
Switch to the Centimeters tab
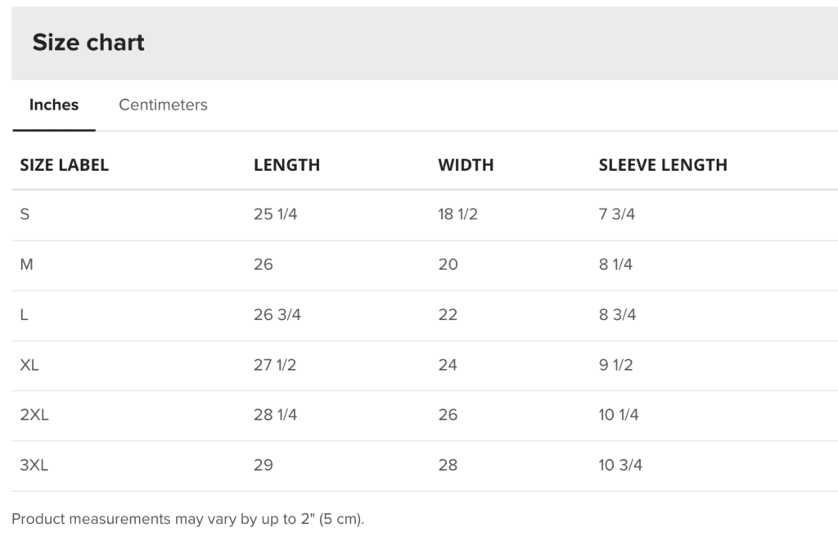point(163,105)
